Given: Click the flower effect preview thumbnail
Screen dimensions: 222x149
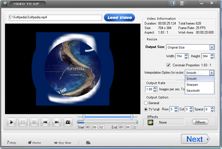Looking at the screenshot, I should click(x=150, y=122).
